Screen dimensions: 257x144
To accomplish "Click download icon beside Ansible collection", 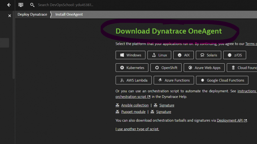I will click(117, 105).
